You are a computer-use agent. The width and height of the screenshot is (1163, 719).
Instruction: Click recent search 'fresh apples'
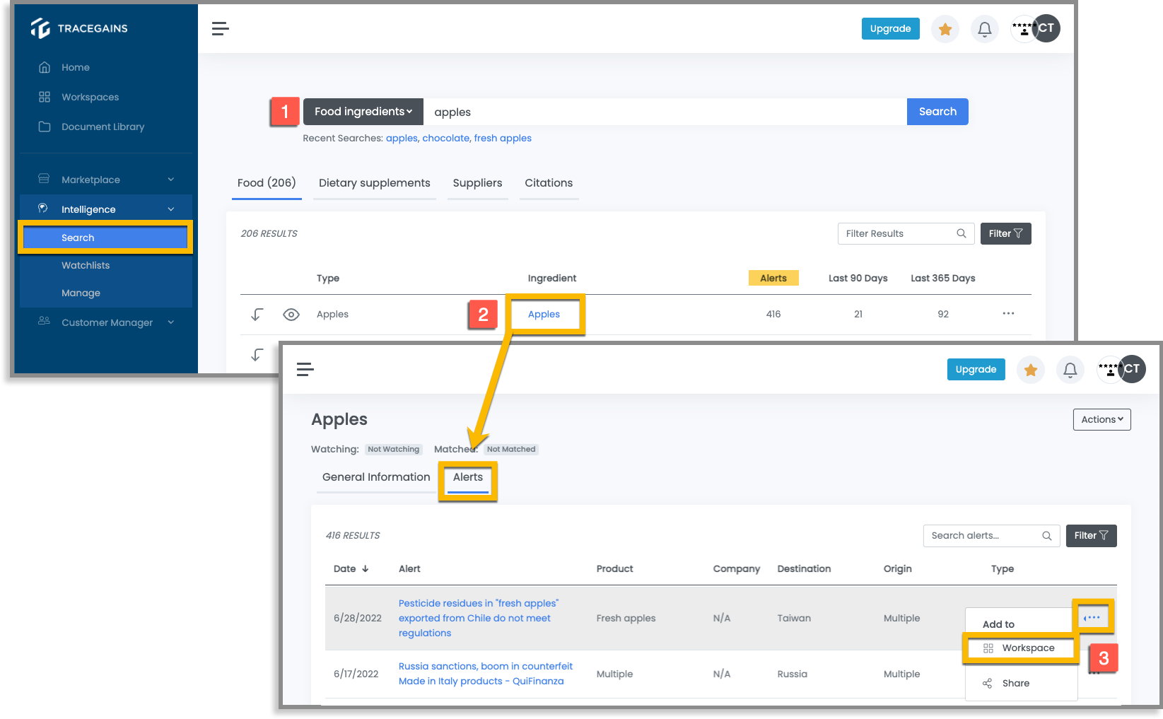(x=503, y=138)
